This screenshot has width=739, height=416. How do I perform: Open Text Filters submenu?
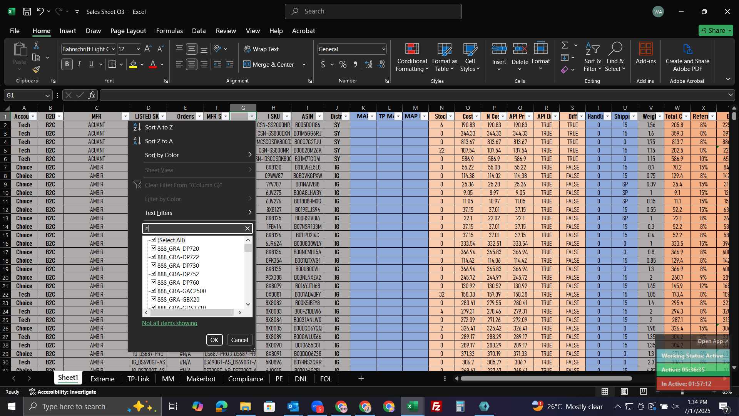click(197, 213)
